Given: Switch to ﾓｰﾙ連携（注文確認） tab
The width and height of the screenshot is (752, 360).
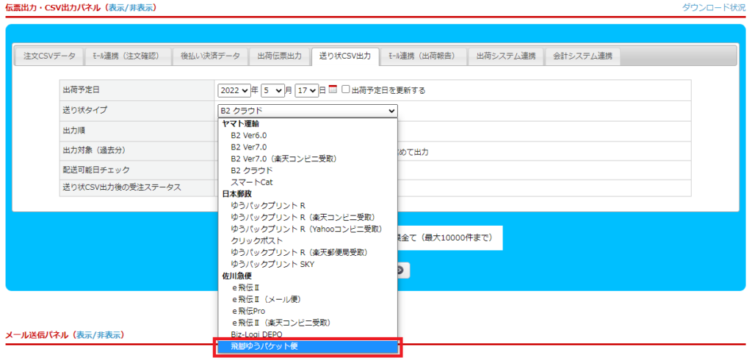Looking at the screenshot, I should tap(129, 56).
